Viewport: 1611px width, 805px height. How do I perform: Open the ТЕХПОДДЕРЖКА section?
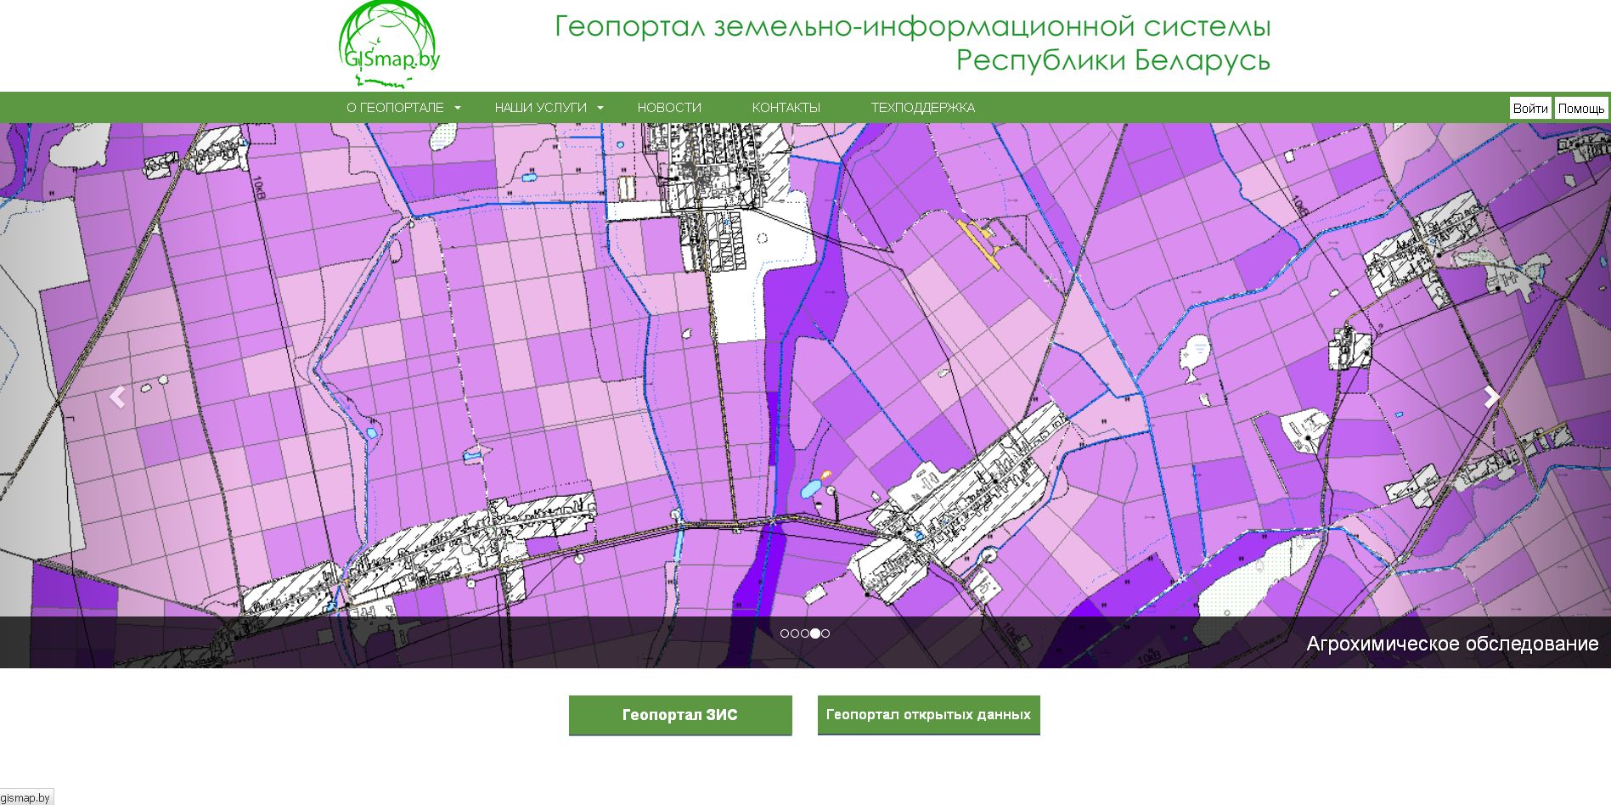click(922, 108)
